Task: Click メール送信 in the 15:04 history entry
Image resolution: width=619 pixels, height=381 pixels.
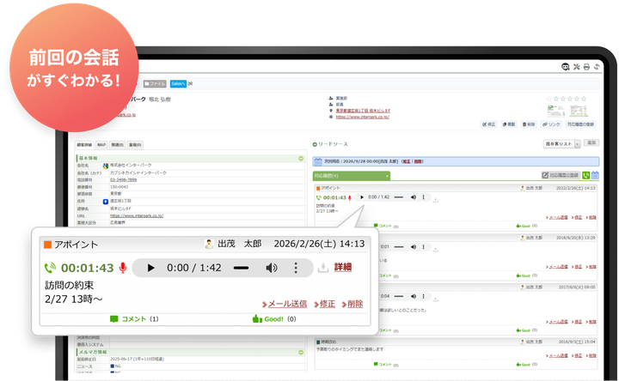Action: click(x=557, y=356)
